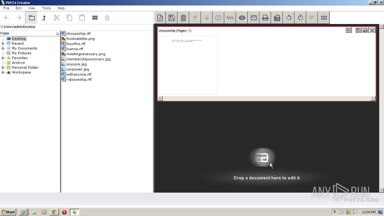The image size is (384, 216).
Task: Expand the My Documents tree node
Action: coord(3,48)
